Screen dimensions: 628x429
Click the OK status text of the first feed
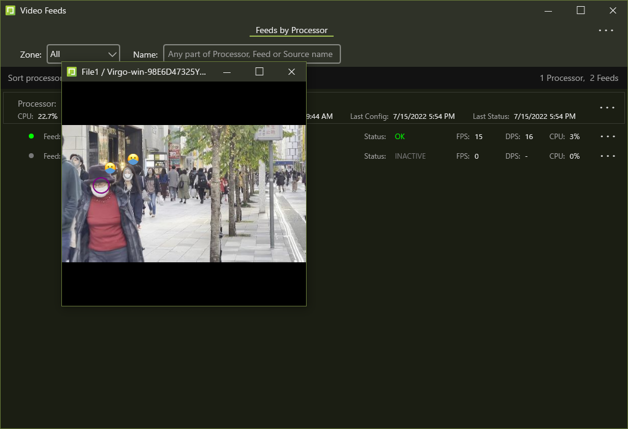[x=400, y=137]
